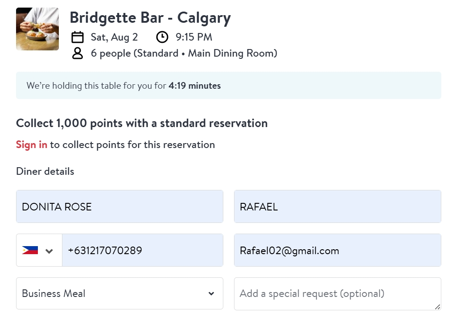Click the Philippines flag icon
The image size is (452, 313).
point(30,250)
